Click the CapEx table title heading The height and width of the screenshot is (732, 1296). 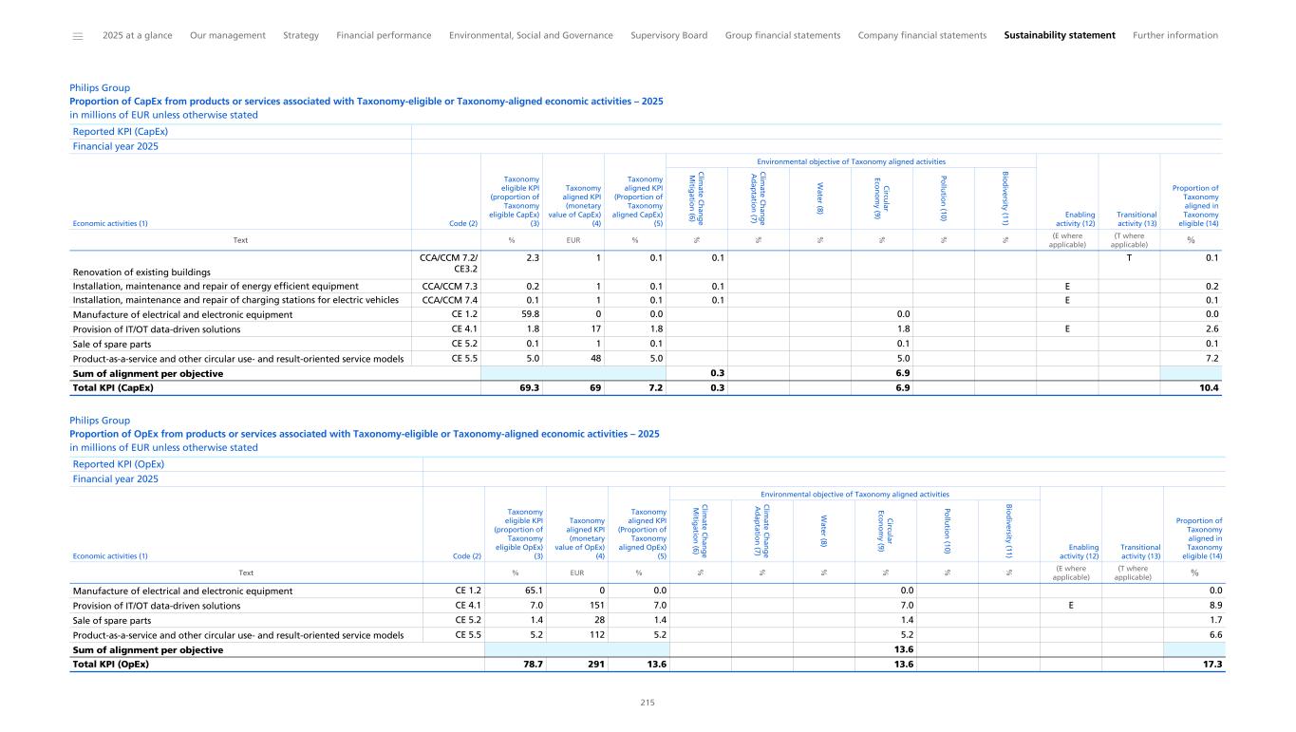click(x=366, y=101)
